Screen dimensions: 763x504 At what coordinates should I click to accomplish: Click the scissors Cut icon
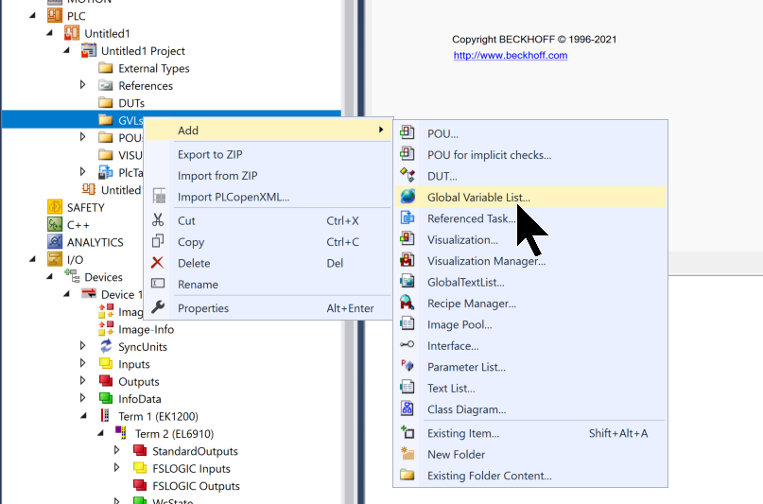click(158, 220)
